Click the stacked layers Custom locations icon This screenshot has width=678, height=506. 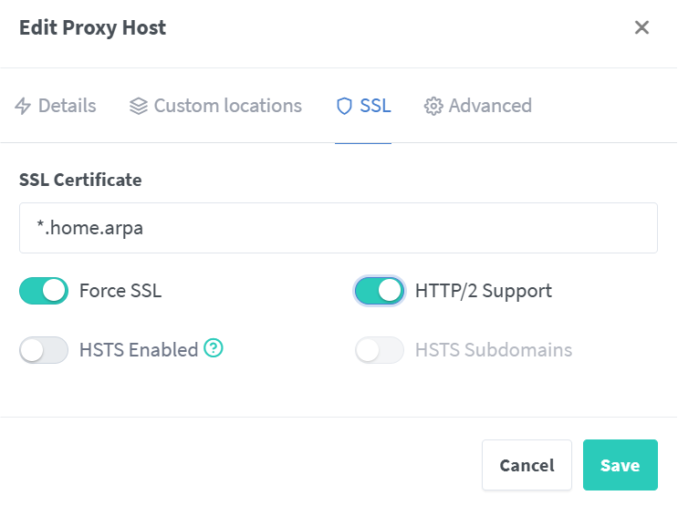point(139,106)
